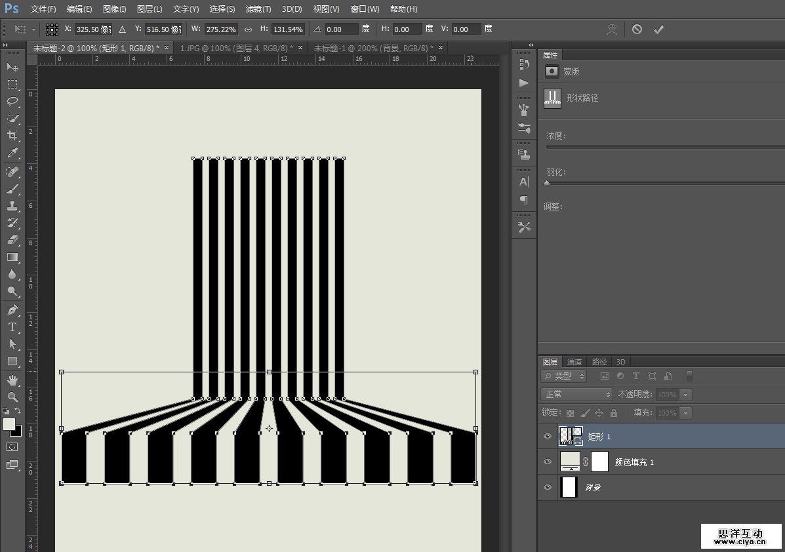Select the Crop tool
The width and height of the screenshot is (785, 552).
tap(12, 136)
